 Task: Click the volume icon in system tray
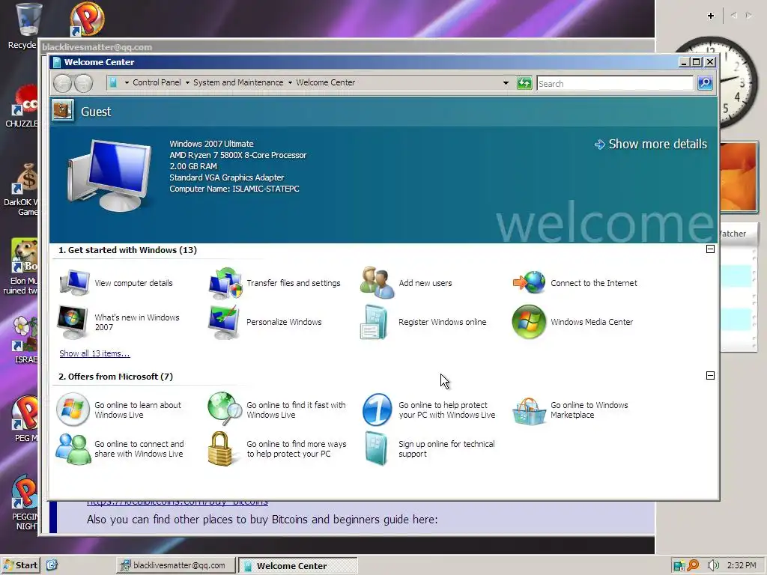coord(713,565)
